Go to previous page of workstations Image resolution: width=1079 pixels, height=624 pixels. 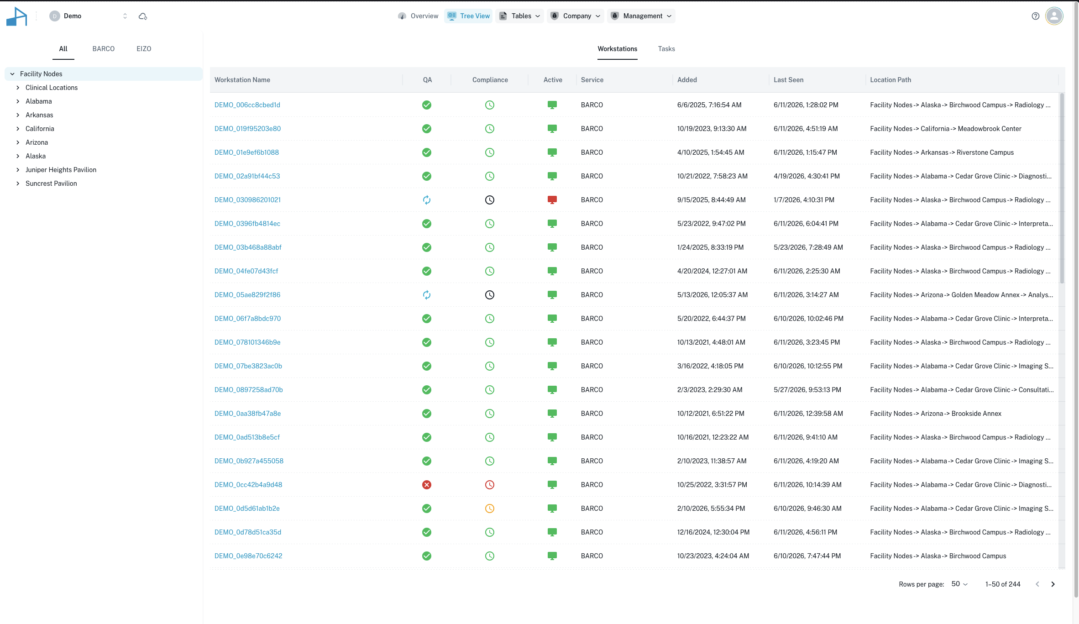click(1037, 584)
